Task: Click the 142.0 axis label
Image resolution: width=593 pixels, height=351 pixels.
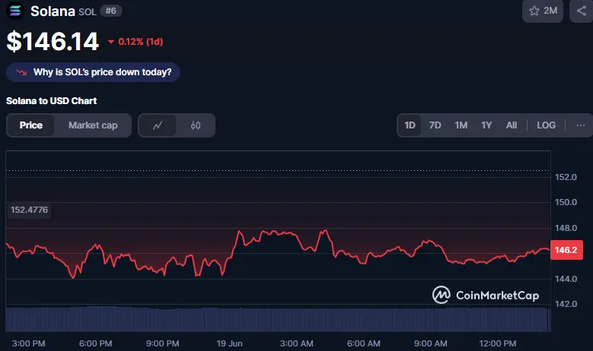Action: coord(566,304)
